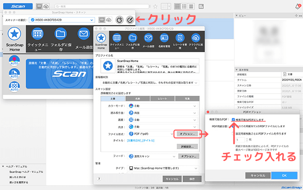Collapse the 基本情報 section triangle
Image resolution: width=303 pixels, height=190 pixels.
tap(237, 69)
